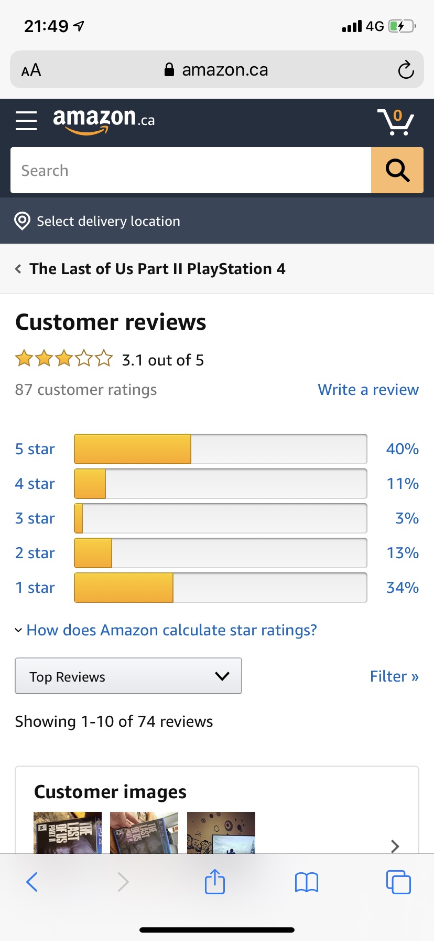Show more customer images with right chevron
Screen dimensions: 434x941
(395, 846)
